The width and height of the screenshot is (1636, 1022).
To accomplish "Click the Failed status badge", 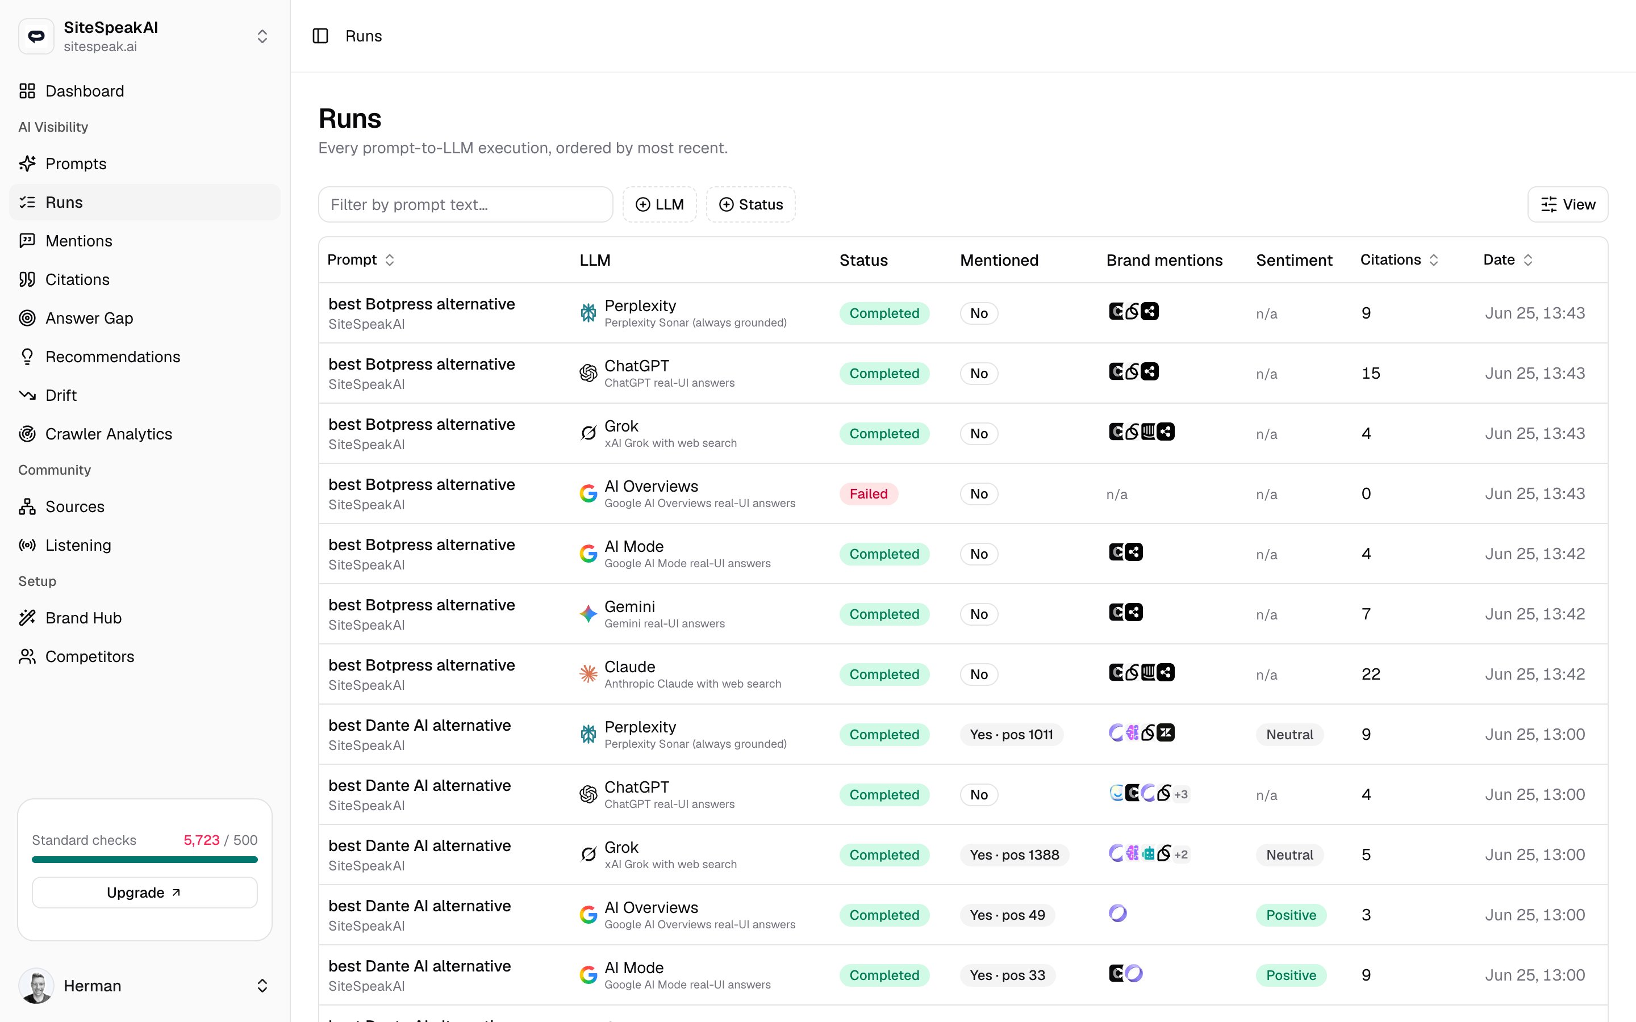I will click(868, 493).
